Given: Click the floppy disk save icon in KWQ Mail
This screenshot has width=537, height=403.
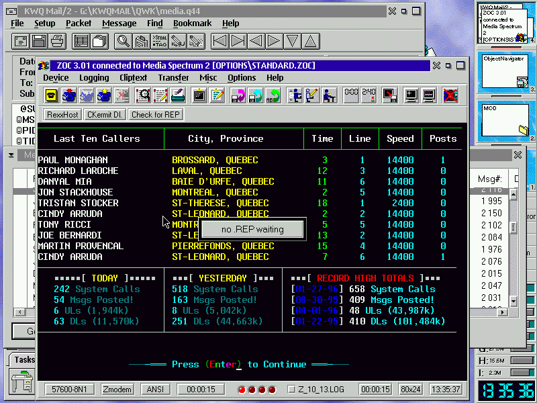Looking at the screenshot, I should (39, 41).
